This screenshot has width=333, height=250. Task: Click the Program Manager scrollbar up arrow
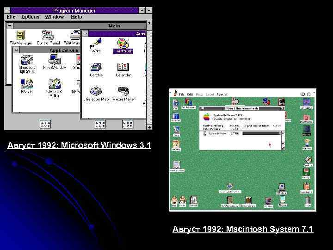pyautogui.click(x=149, y=23)
